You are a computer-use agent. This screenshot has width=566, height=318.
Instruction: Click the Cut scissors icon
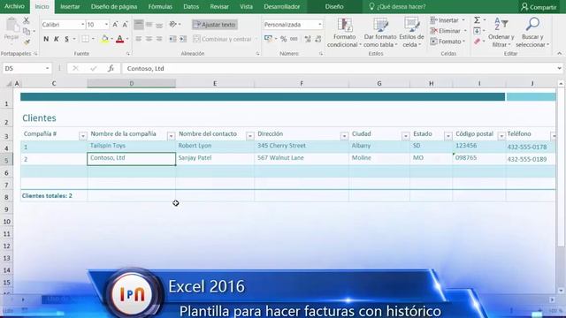[x=27, y=21]
